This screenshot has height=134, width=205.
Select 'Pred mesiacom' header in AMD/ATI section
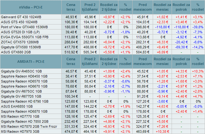click(143, 62)
